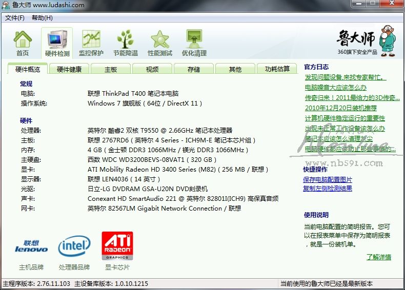Open the 了解详情 link
The height and width of the screenshot is (290, 405).
tap(378, 257)
